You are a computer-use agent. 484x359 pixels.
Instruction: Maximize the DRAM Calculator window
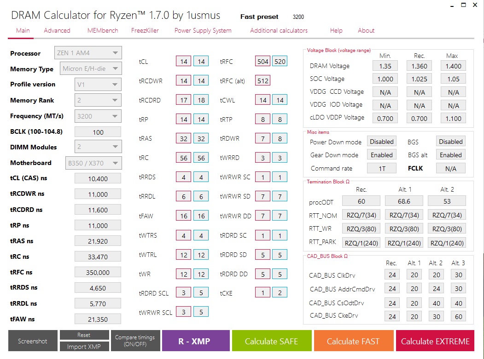point(463,5)
